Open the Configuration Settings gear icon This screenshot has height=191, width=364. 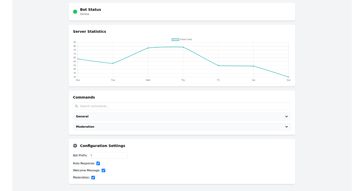(x=75, y=146)
